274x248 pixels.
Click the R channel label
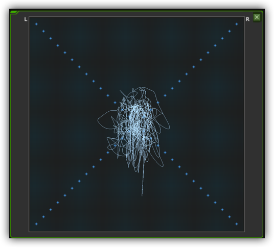click(x=247, y=19)
